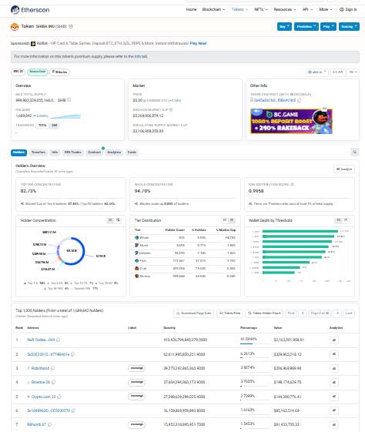Expand the Buy dropdown button

coord(284,26)
